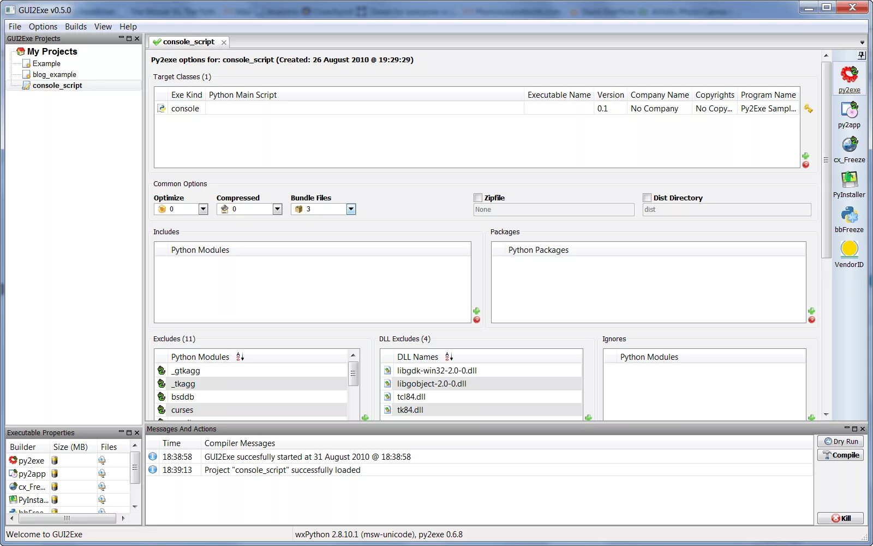The image size is (873, 546).
Task: Click the console exe kind row icon
Action: (162, 108)
